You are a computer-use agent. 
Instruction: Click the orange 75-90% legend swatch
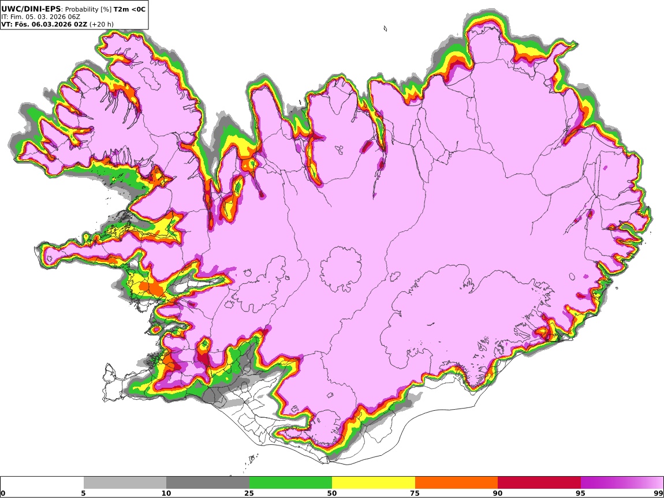(456, 482)
